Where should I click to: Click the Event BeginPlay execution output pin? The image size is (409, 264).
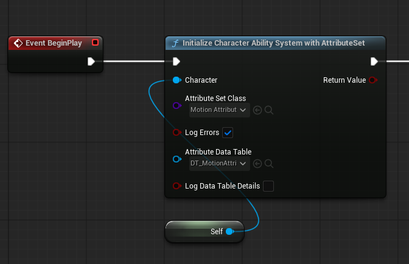(x=91, y=61)
